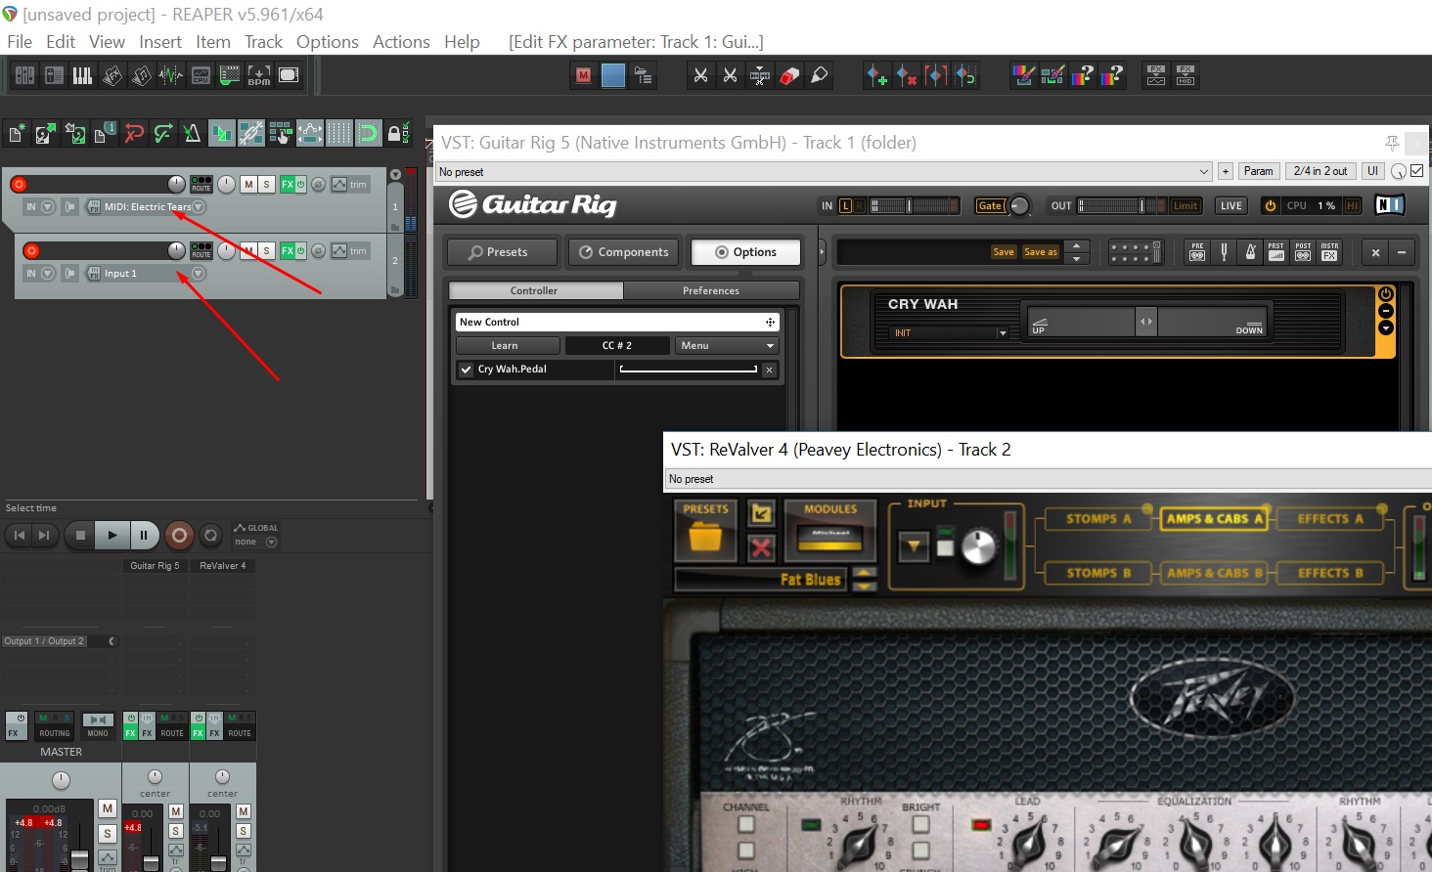1432x872 pixels.
Task: Click the Undo icon
Action: [x=134, y=133]
